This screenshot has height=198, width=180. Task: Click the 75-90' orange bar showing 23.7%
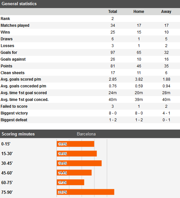pos(85,192)
